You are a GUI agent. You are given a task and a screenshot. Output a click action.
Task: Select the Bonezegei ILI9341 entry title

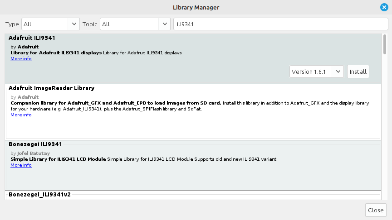coord(35,144)
